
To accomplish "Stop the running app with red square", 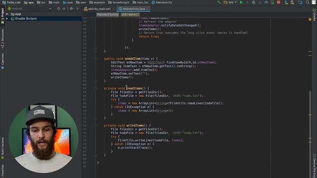I will click(278, 2).
